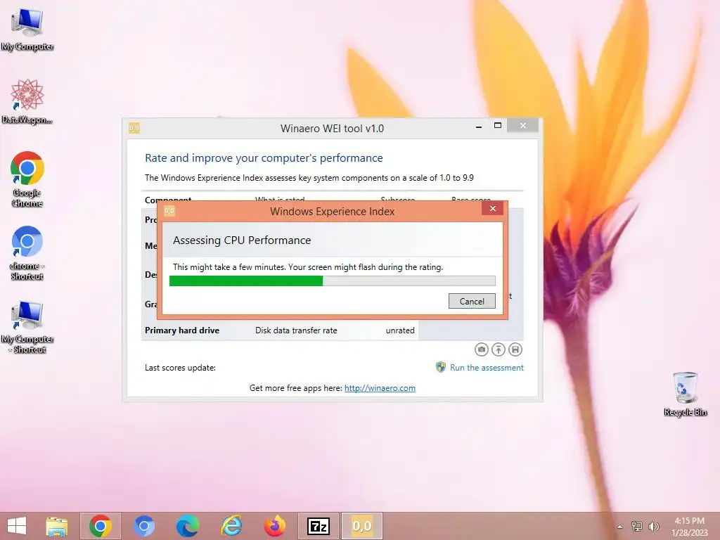Select the My Computer desktop icon

pyautogui.click(x=27, y=28)
